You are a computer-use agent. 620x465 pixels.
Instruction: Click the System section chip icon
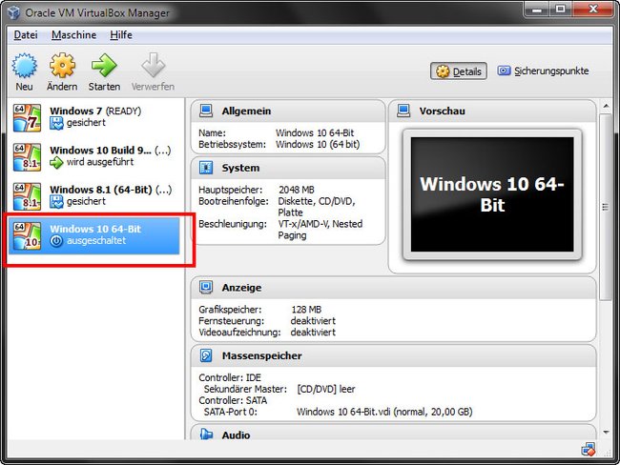[206, 168]
